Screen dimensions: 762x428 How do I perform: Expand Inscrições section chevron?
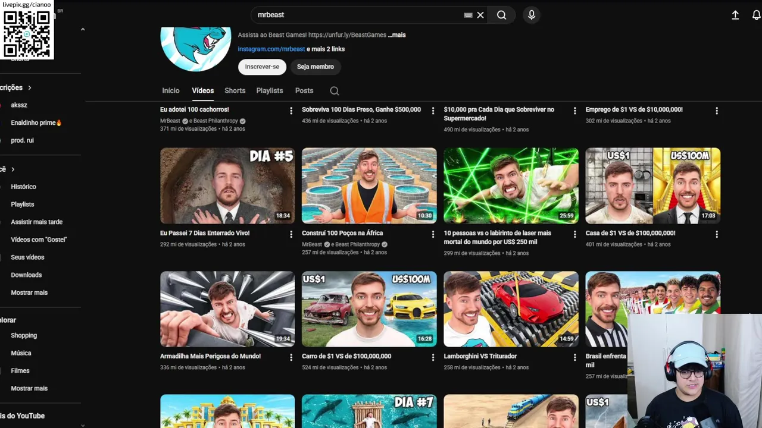(x=29, y=87)
